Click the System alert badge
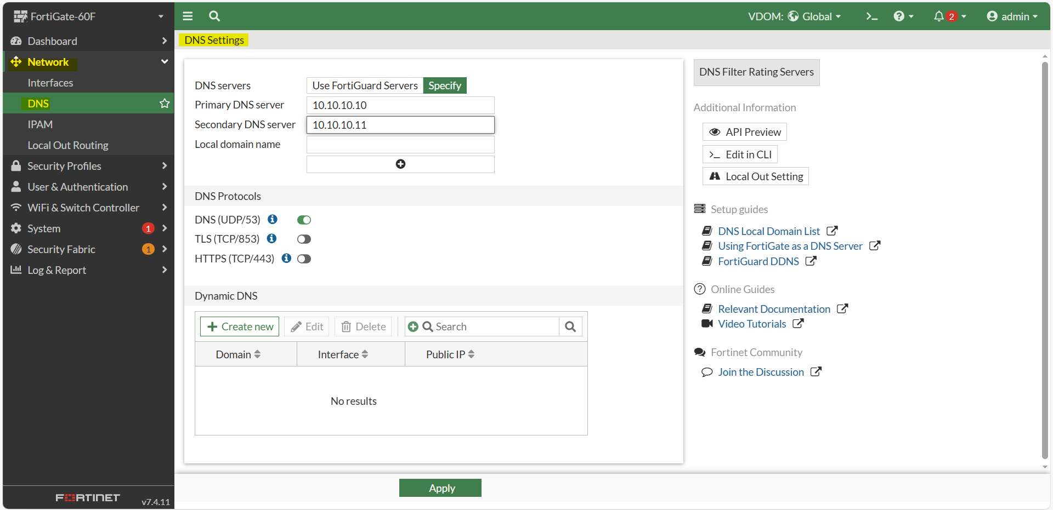 pyautogui.click(x=148, y=228)
